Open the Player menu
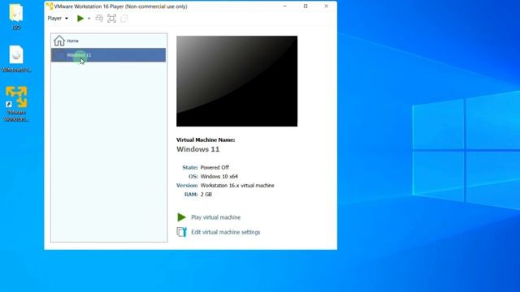Viewport: 520px width, 292px height. [x=58, y=18]
